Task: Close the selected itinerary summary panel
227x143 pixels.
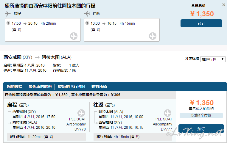Action: pyautogui.click(x=224, y=5)
